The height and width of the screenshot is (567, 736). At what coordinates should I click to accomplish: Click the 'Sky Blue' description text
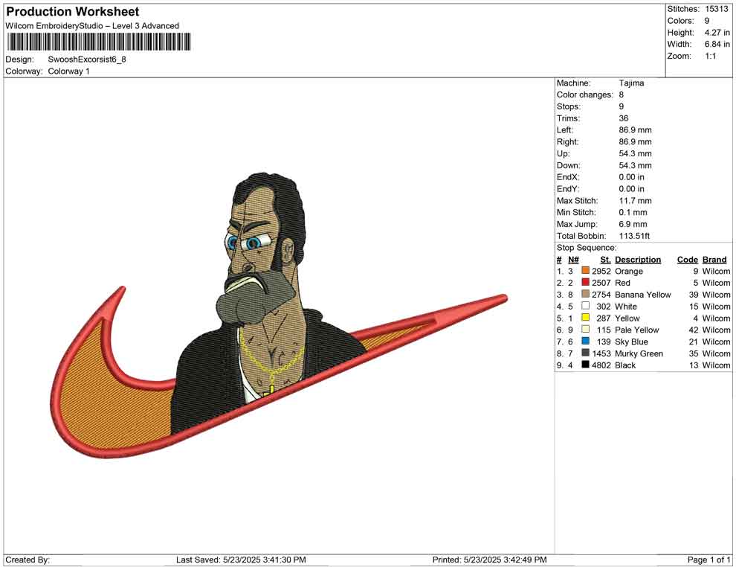click(x=631, y=342)
